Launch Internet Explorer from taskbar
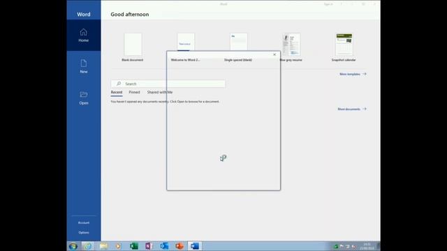Screen dimensions: 447x251 pos(88,246)
